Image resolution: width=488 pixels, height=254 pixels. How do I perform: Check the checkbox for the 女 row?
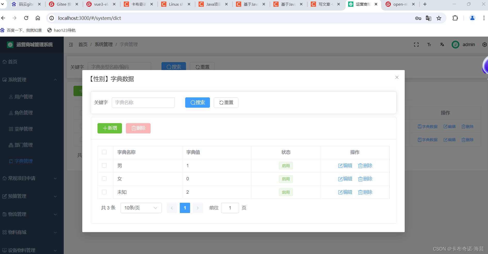tap(104, 179)
